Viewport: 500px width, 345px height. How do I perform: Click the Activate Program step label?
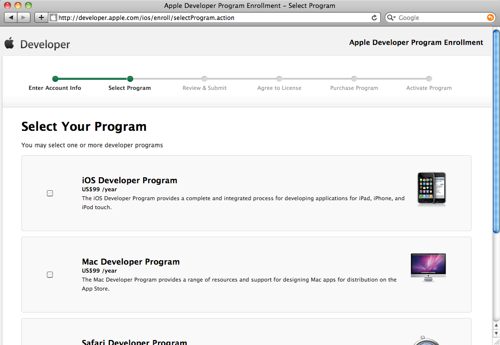pyautogui.click(x=429, y=88)
